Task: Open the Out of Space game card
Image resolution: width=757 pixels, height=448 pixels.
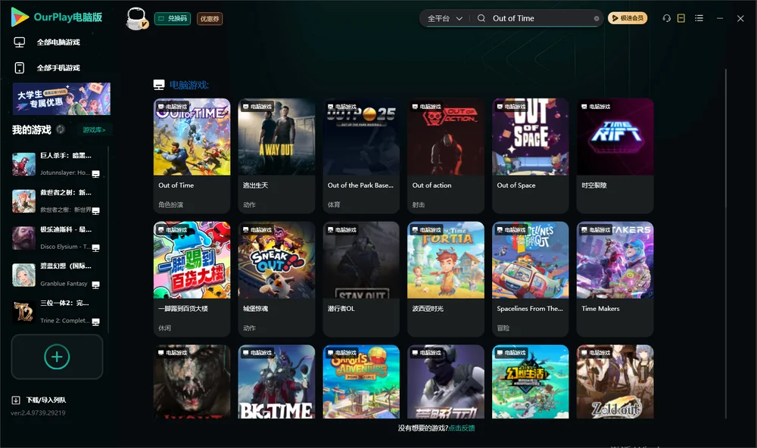Action: [531, 155]
